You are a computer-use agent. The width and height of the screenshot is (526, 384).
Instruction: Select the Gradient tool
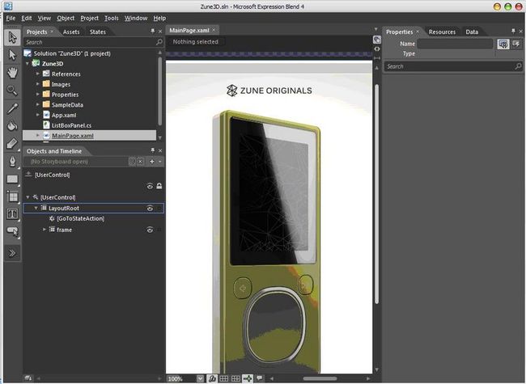(x=12, y=143)
